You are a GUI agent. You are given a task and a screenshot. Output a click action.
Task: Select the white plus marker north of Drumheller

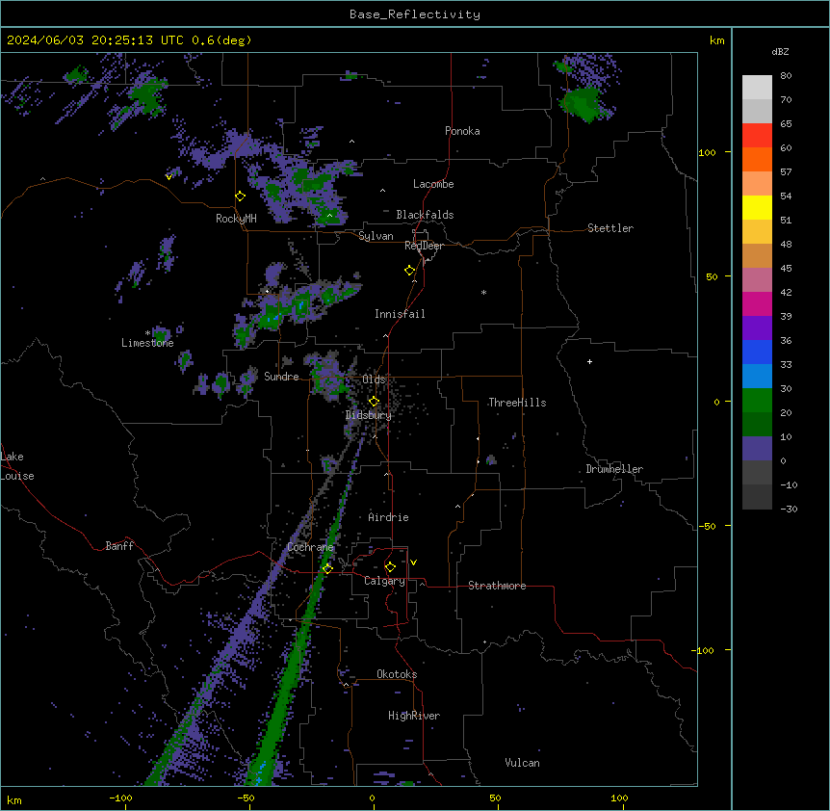(589, 361)
